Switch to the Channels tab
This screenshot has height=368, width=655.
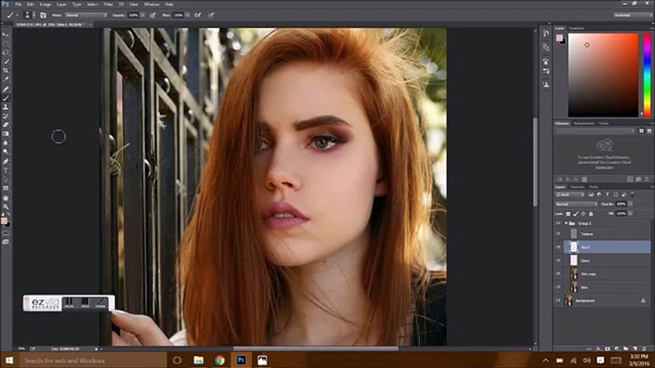577,187
